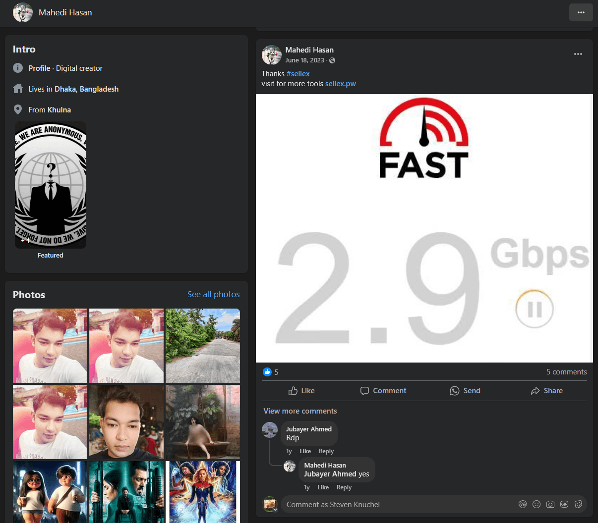Open the profile three-dots menu in header
The image size is (598, 523).
click(x=581, y=12)
